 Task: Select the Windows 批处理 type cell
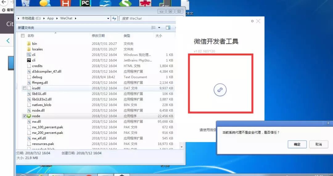point(137,55)
